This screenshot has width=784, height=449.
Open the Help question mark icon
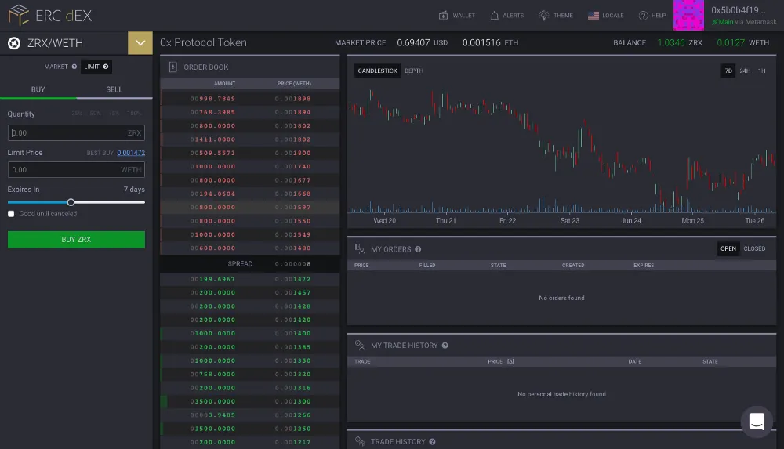643,16
